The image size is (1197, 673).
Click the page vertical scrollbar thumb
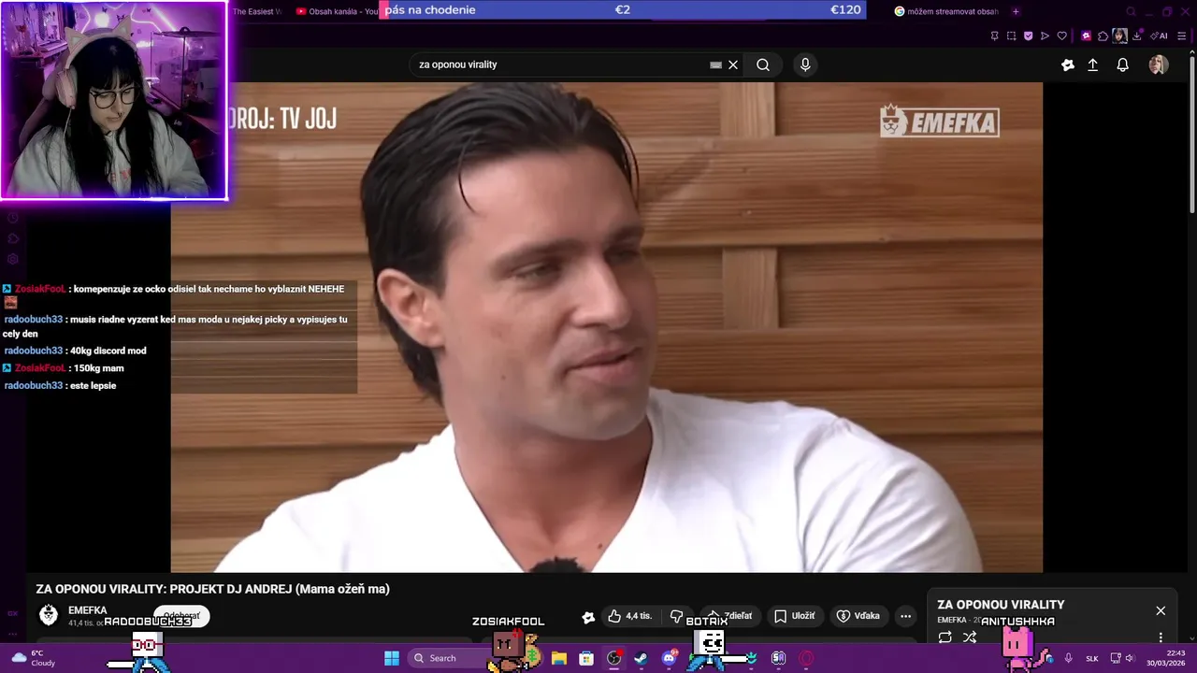coord(1191,134)
